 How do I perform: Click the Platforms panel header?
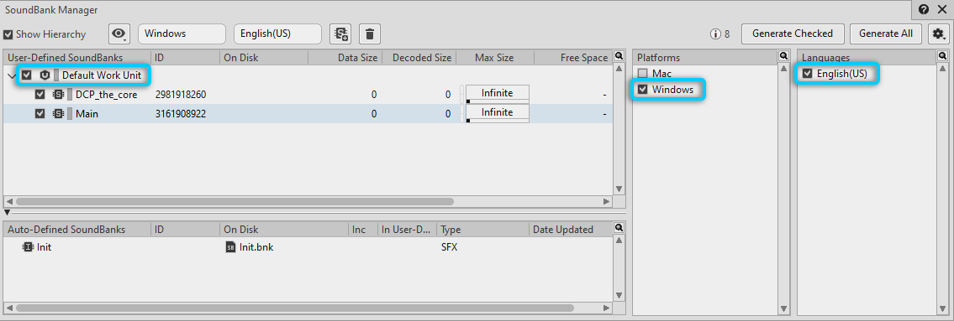[705, 58]
